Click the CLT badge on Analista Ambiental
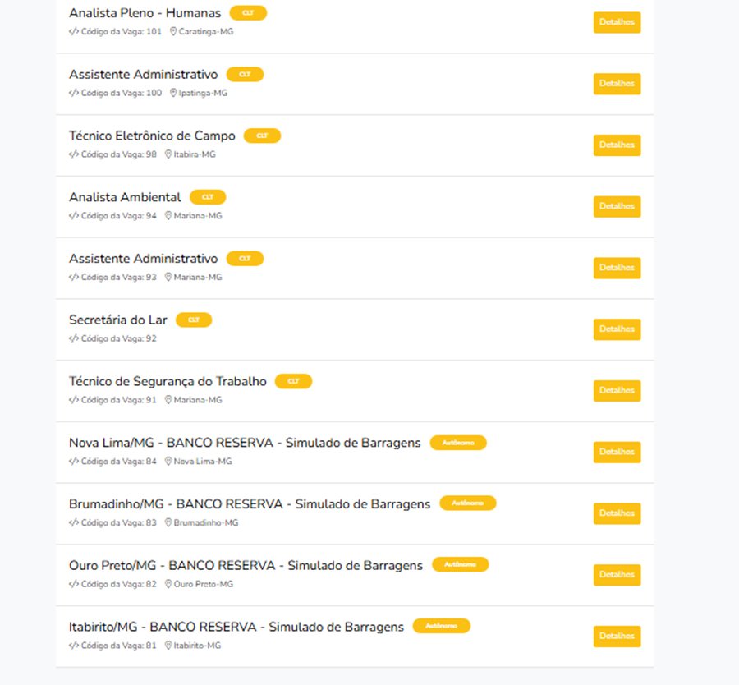The height and width of the screenshot is (685, 739). coord(208,197)
